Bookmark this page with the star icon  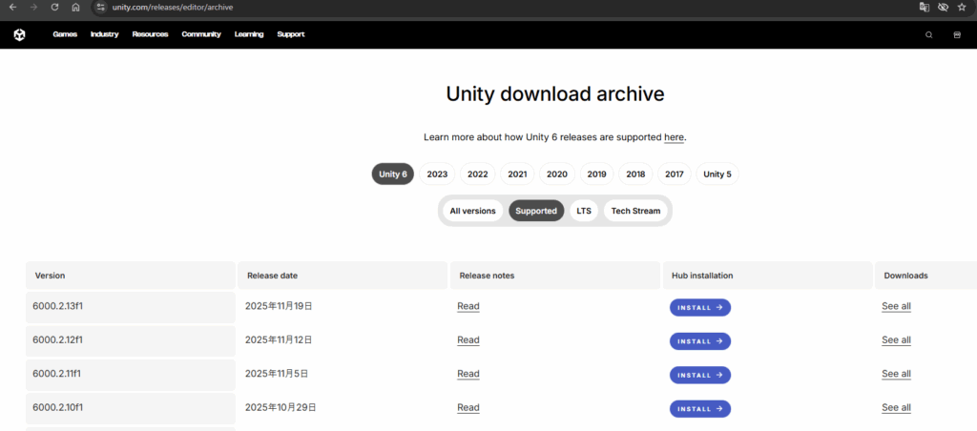point(962,7)
